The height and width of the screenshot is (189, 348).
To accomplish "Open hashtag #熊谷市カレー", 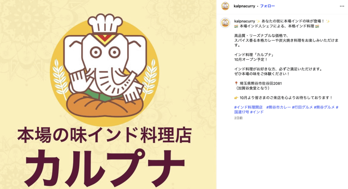I will [278, 107].
